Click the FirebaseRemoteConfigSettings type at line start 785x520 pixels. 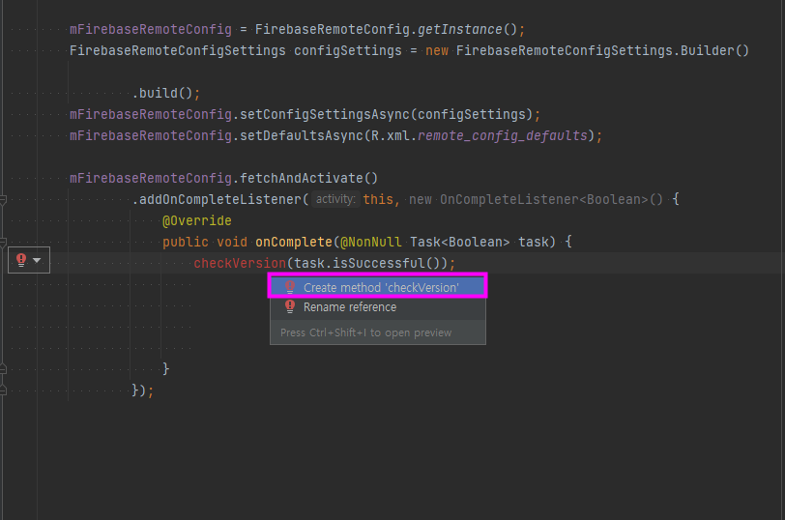[x=178, y=50]
